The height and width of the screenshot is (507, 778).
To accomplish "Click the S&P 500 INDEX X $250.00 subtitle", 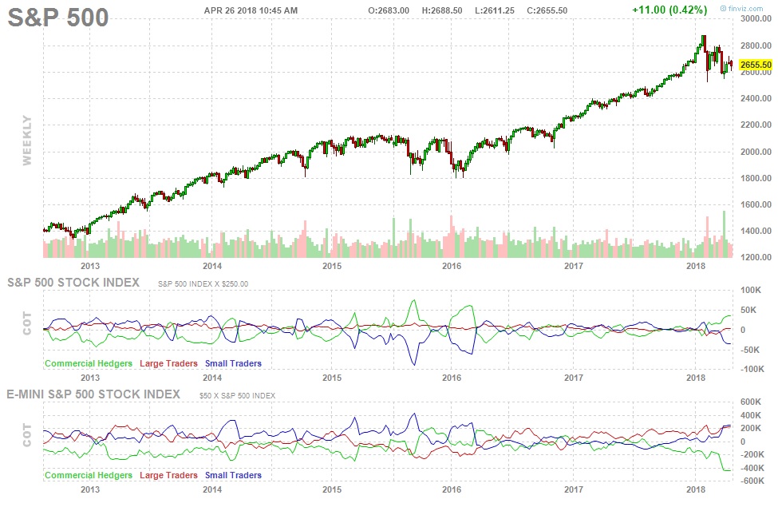I will click(203, 284).
